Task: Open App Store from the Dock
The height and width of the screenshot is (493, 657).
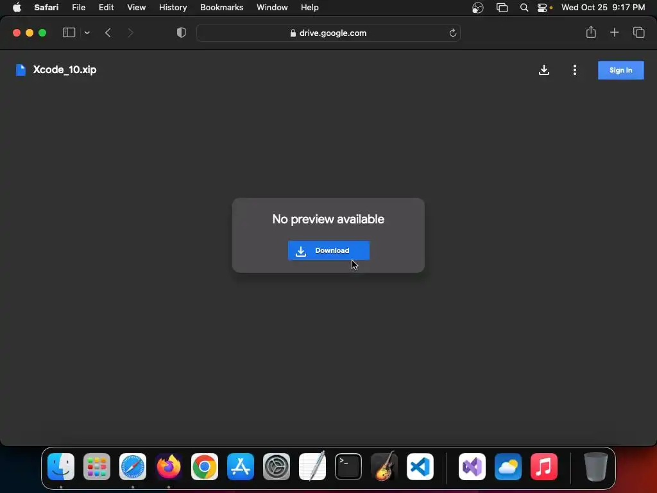Action: click(x=241, y=467)
